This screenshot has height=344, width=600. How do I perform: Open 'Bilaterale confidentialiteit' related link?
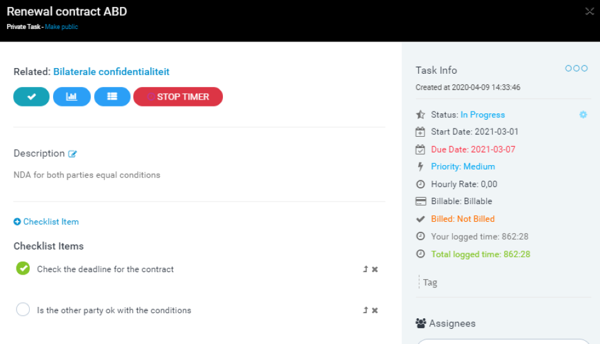111,72
